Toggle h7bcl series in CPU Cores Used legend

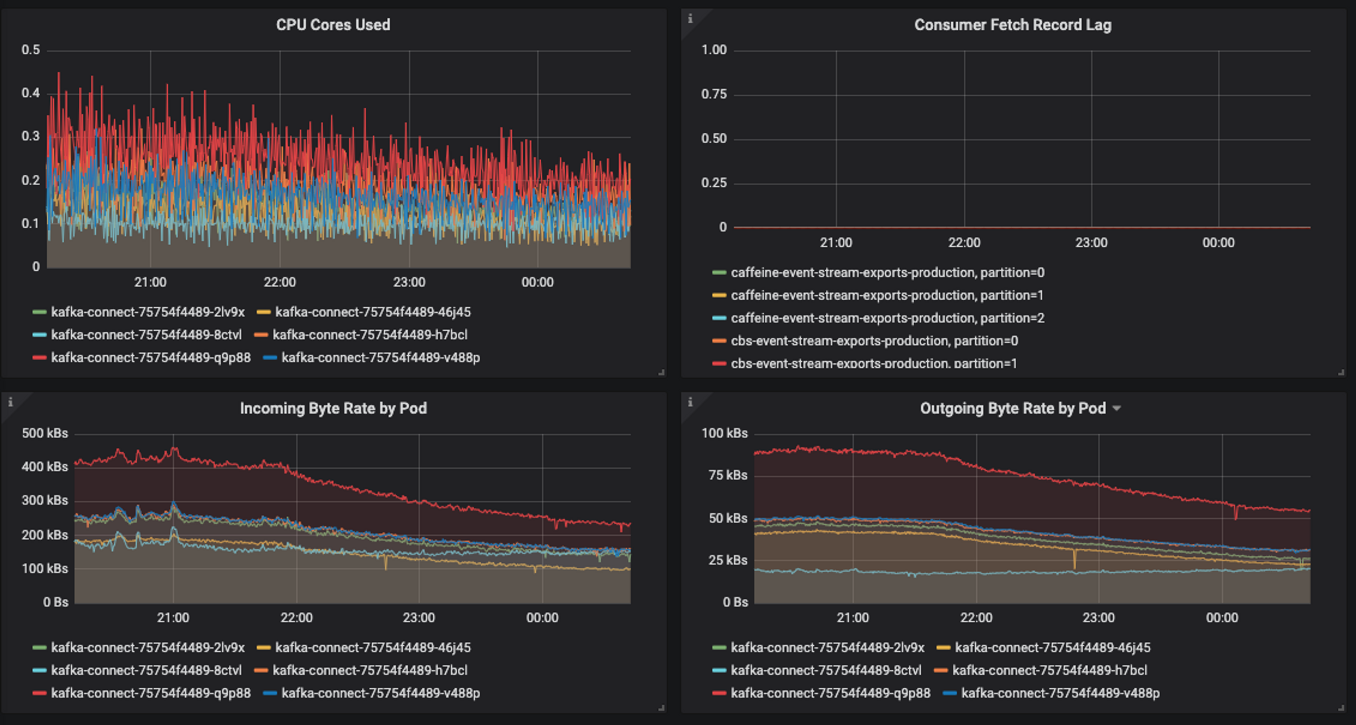pos(369,335)
